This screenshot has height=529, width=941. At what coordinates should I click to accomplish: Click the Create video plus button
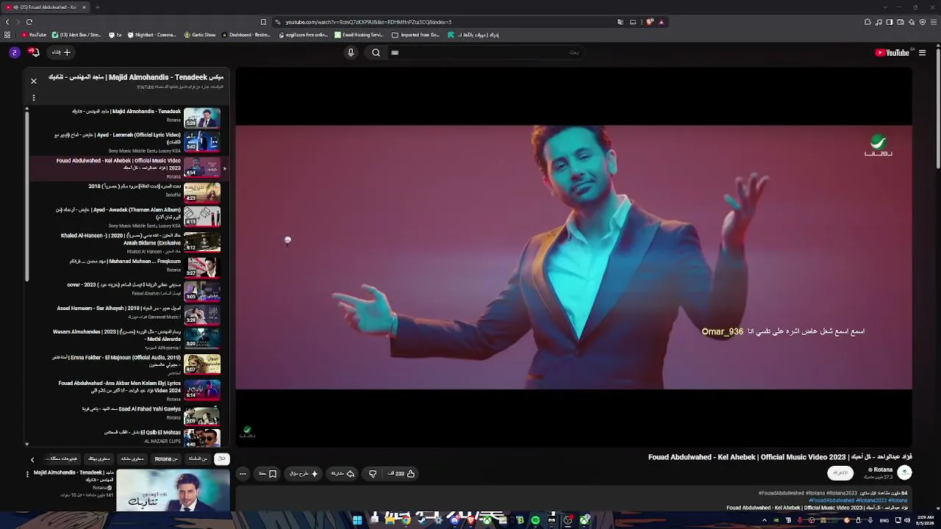(61, 52)
